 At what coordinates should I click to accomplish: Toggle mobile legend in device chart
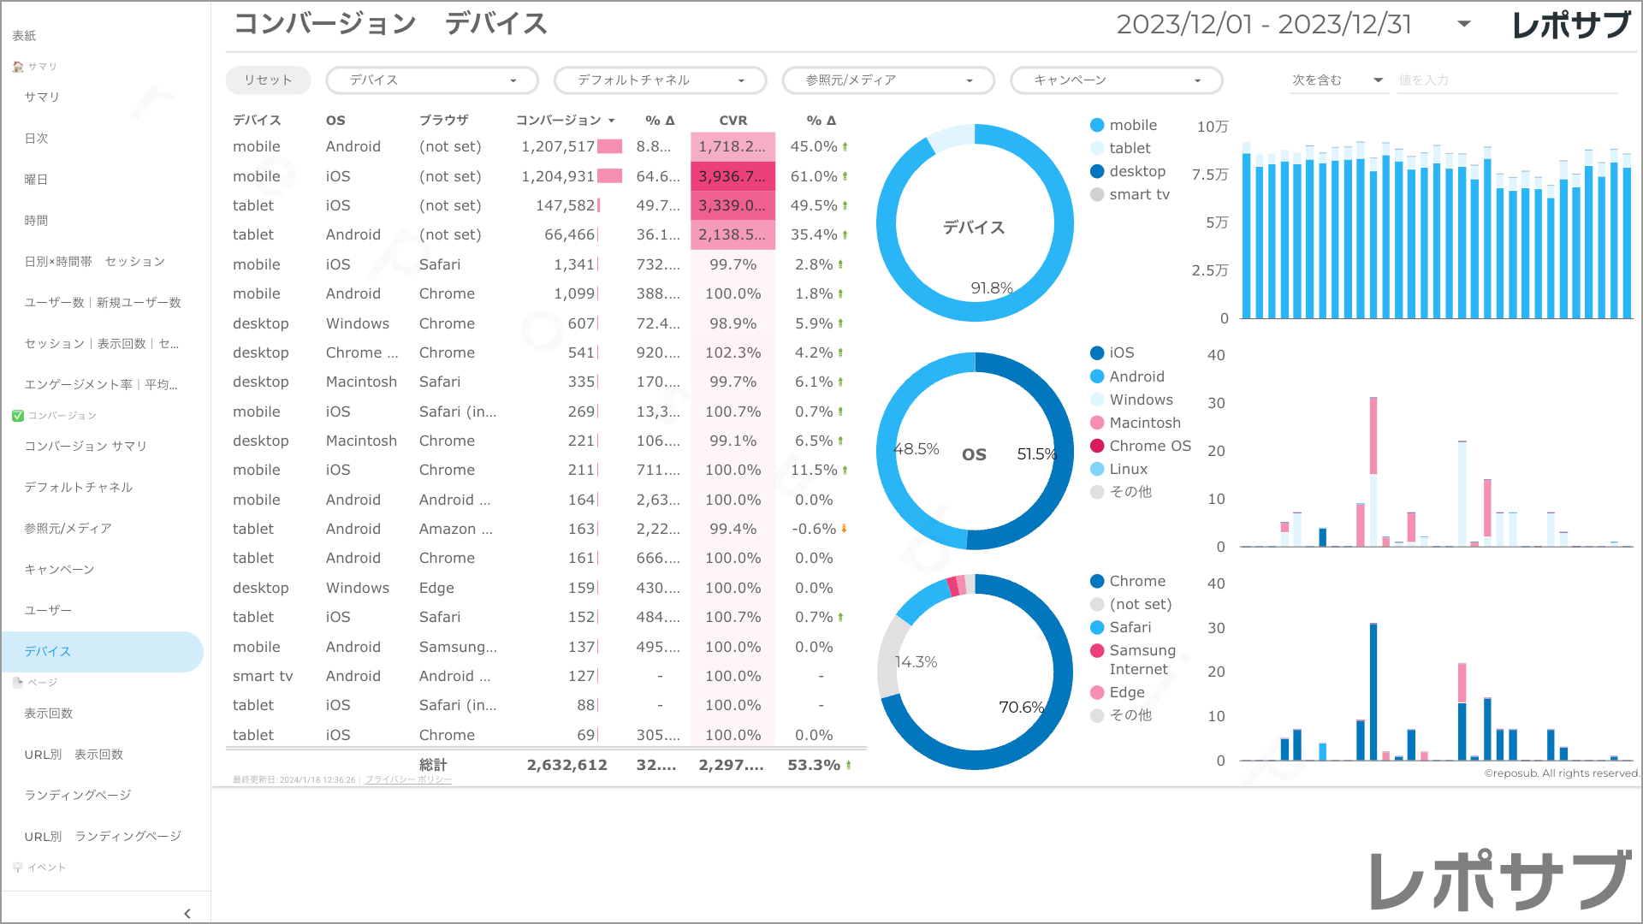pos(1132,125)
